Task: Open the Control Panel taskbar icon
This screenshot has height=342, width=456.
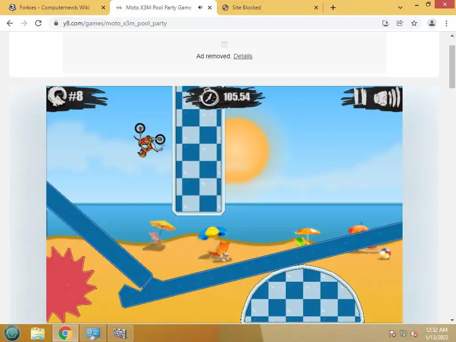Action: click(x=93, y=333)
